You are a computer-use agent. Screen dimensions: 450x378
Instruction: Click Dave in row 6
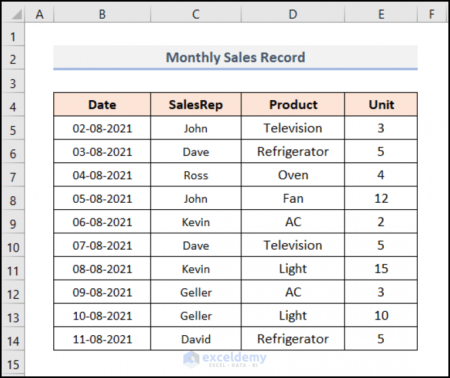tap(196, 152)
